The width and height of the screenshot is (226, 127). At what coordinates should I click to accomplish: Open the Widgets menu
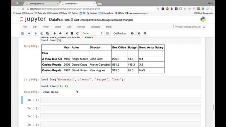point(95,27)
